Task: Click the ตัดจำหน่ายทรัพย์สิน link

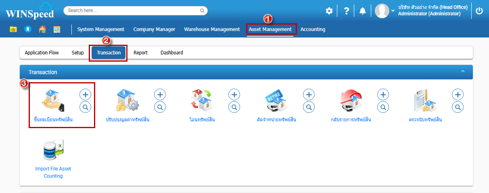Action: click(x=276, y=120)
